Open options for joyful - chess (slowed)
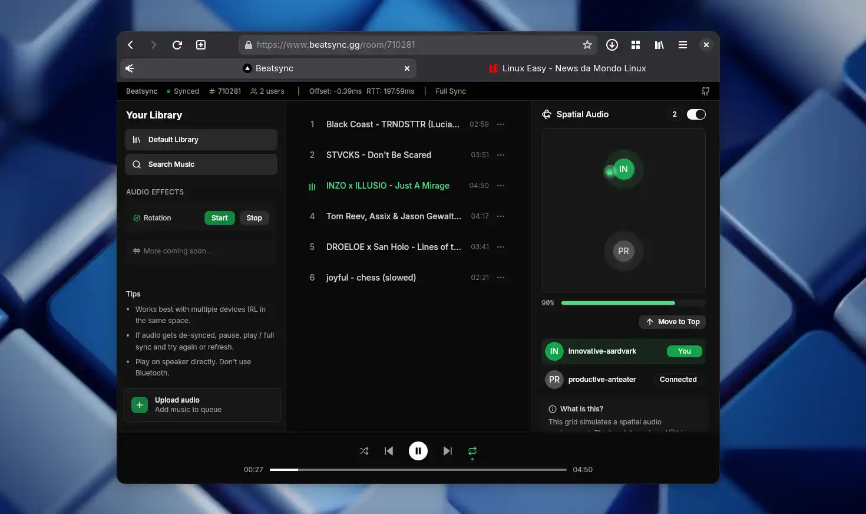This screenshot has height=514, width=866. [501, 277]
